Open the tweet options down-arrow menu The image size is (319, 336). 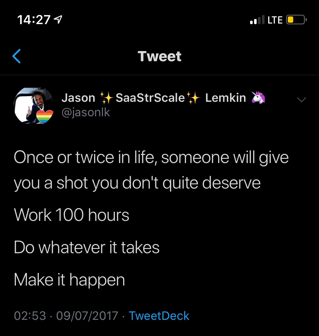[x=301, y=100]
